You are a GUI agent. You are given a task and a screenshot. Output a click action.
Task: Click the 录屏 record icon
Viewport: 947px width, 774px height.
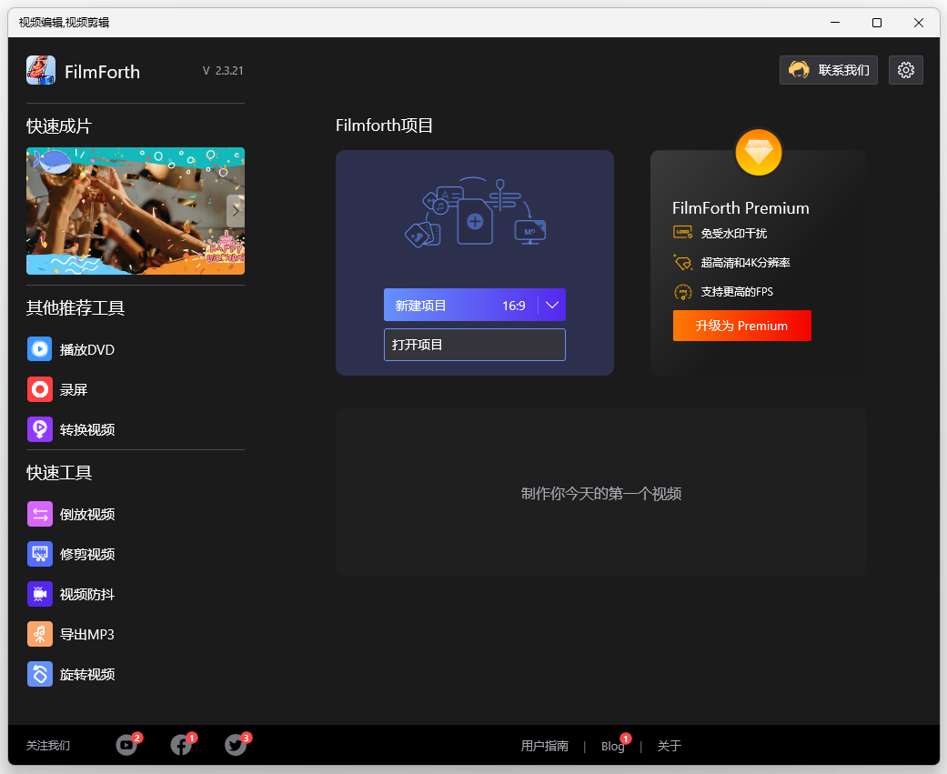pyautogui.click(x=40, y=389)
